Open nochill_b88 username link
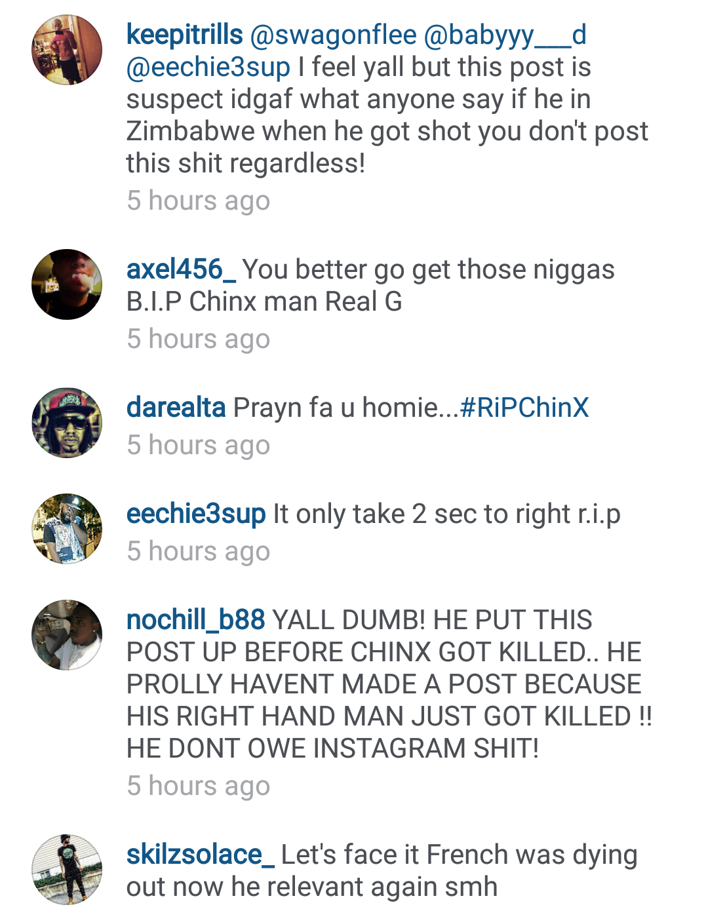The height and width of the screenshot is (909, 708). pos(195,620)
